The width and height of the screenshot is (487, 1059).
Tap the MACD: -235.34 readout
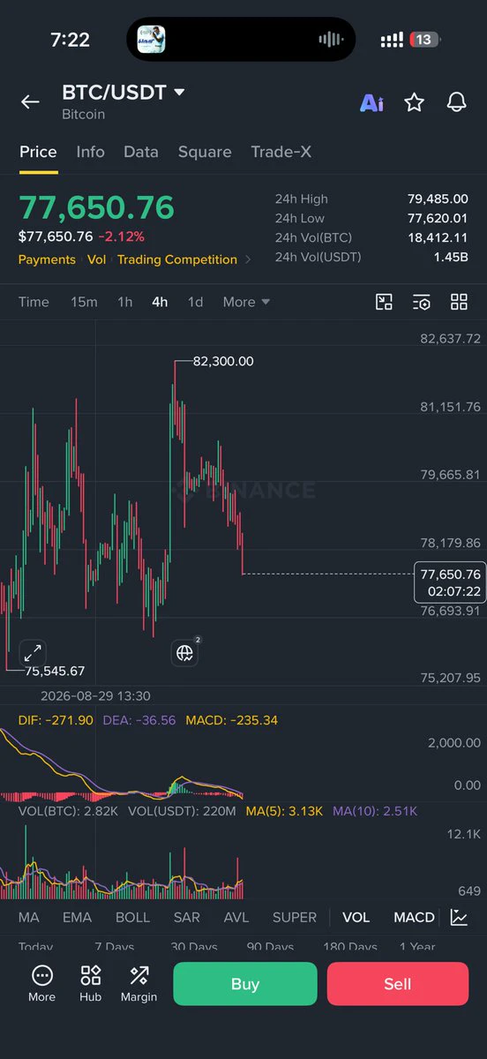click(231, 720)
